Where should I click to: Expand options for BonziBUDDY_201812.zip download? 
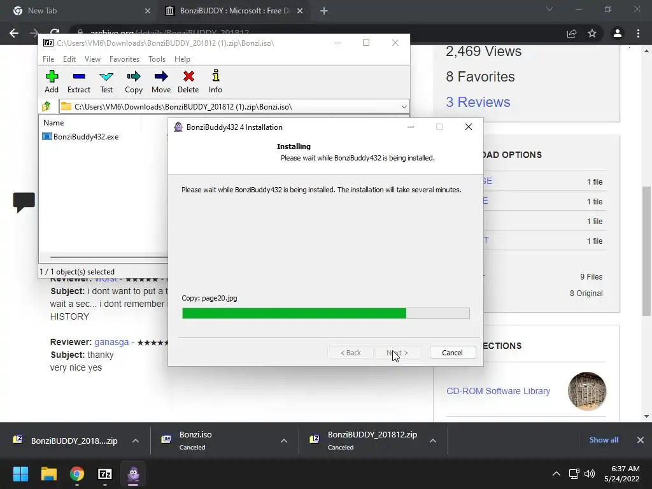(433, 441)
